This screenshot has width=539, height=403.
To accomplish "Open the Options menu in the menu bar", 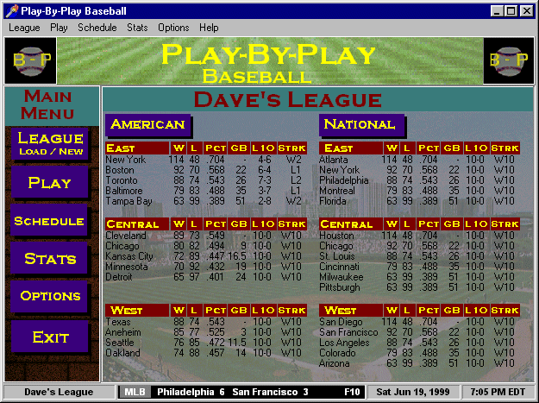I will [173, 28].
